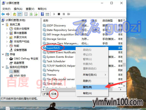Click the Back arrow toolbar icon

click(x=3, y=14)
